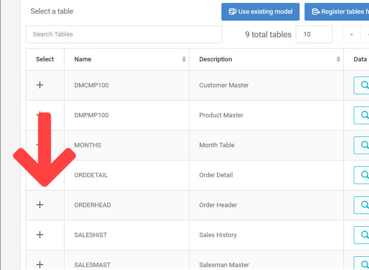Add the DMCMP100 table with plus icon

40,85
